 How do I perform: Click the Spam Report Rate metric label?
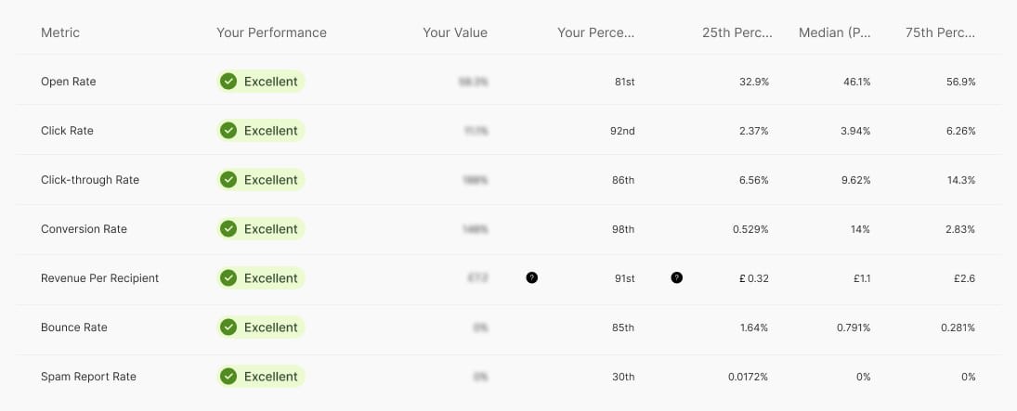88,377
